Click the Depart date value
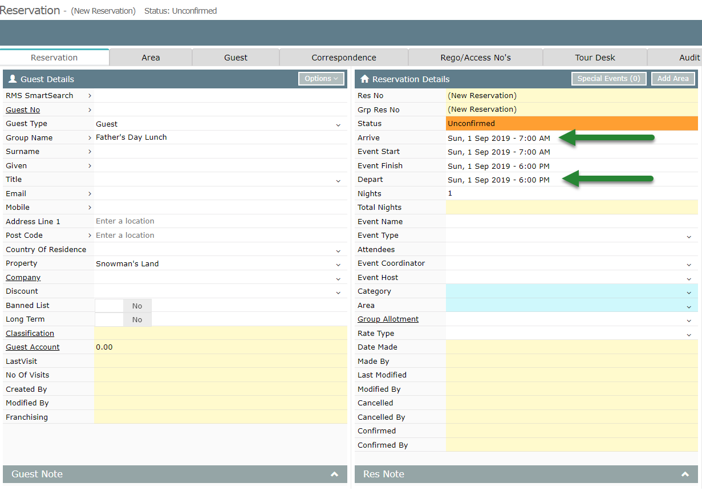The image size is (702, 491). [x=499, y=180]
